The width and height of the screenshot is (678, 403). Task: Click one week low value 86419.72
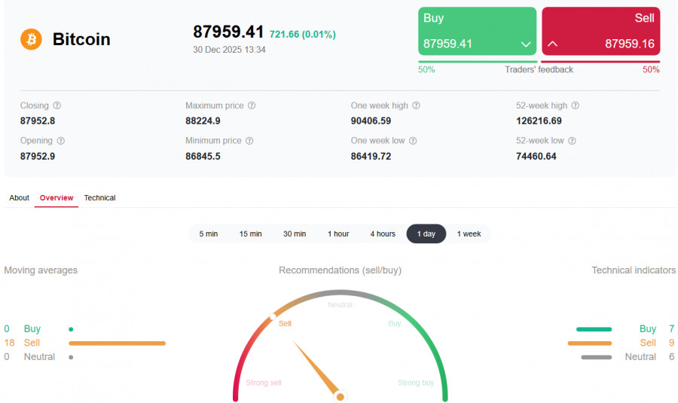coord(371,157)
